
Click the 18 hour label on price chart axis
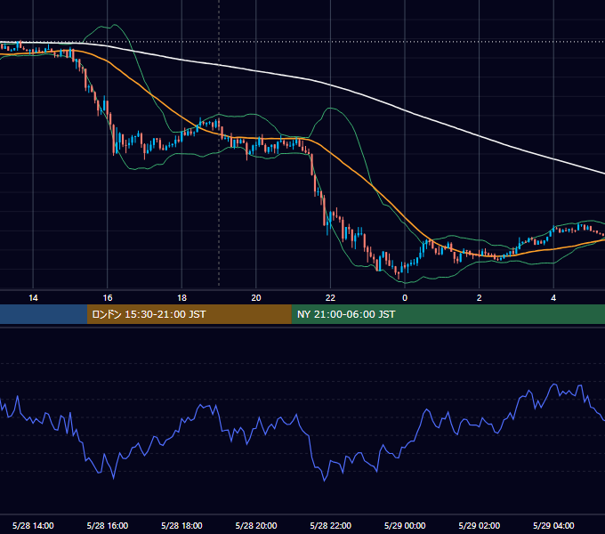click(181, 298)
